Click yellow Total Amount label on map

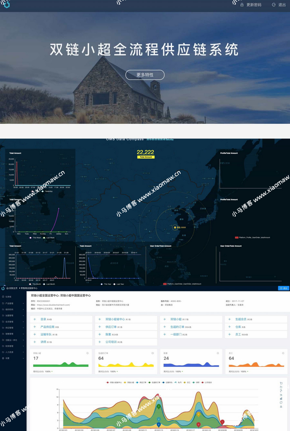tap(146, 157)
